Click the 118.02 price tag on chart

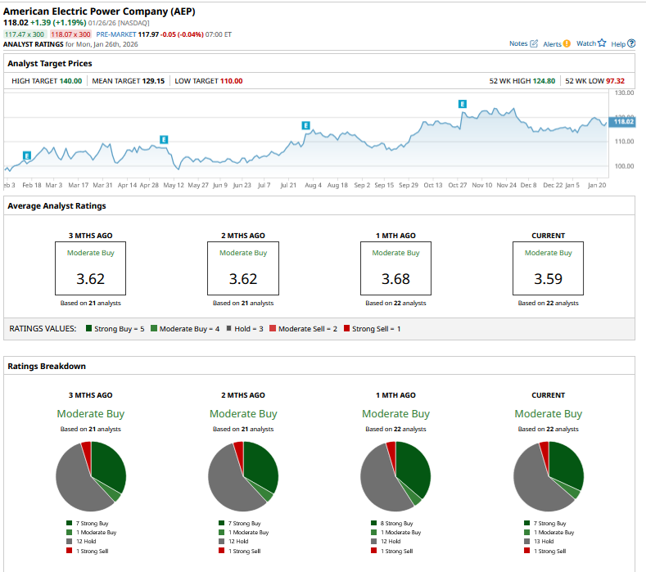pos(623,122)
